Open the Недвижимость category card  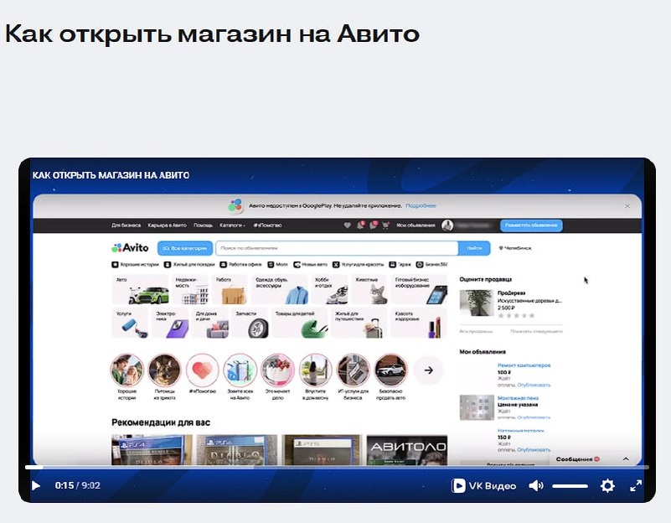point(190,289)
